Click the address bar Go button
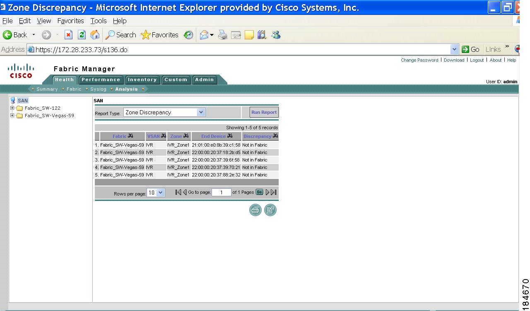Screen dimensions: 530x311 (x=470, y=49)
